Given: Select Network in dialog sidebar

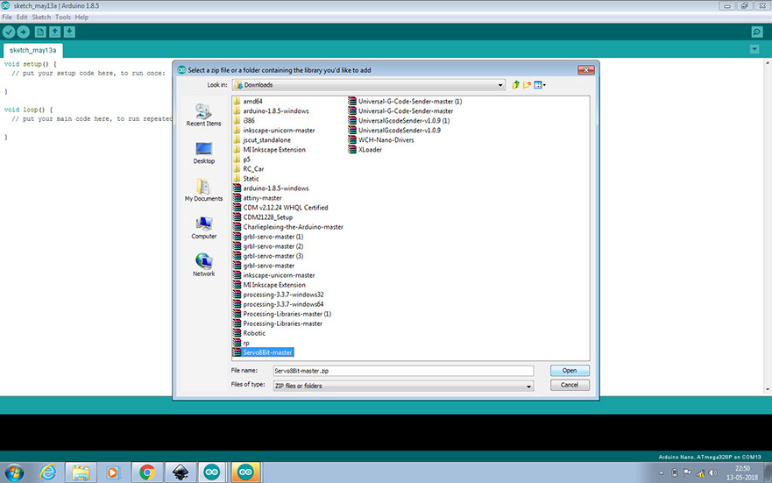Looking at the screenshot, I should 204,266.
